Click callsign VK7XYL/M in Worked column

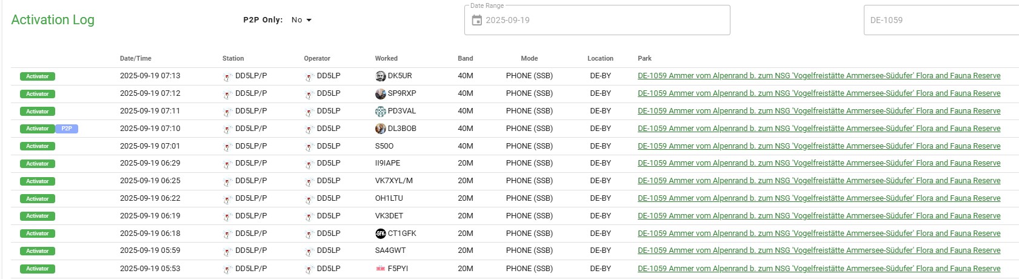click(394, 181)
